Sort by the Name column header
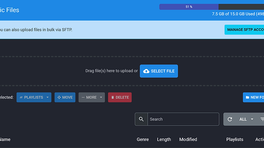The height and width of the screenshot is (148, 264). pos(5,140)
